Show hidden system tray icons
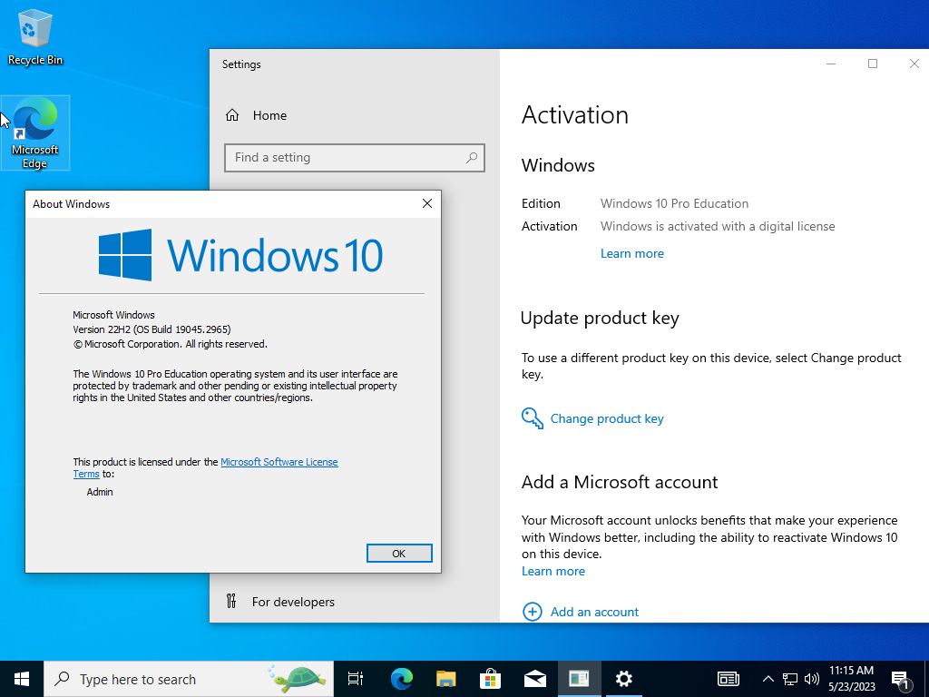 (x=768, y=679)
